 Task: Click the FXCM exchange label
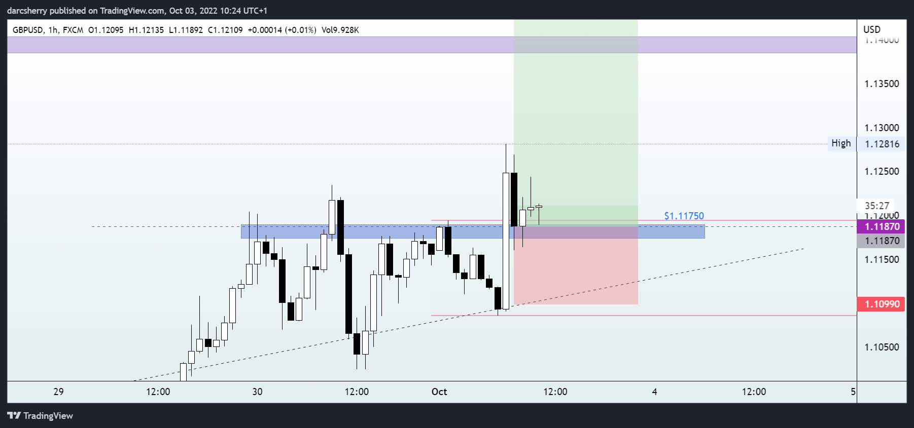[73, 30]
